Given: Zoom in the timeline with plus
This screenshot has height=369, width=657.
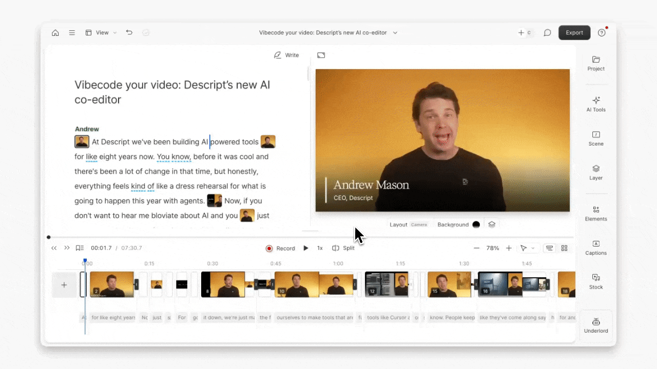Looking at the screenshot, I should [509, 248].
